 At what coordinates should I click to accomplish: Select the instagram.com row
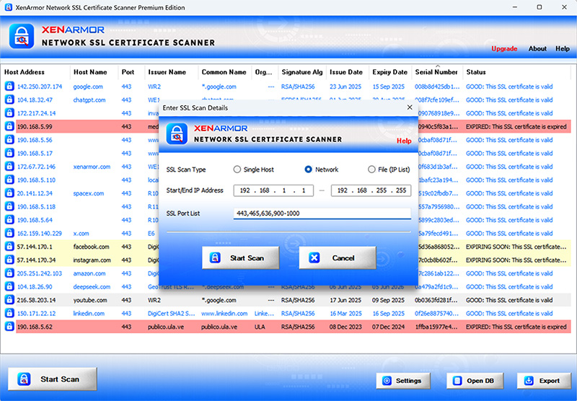point(294,260)
